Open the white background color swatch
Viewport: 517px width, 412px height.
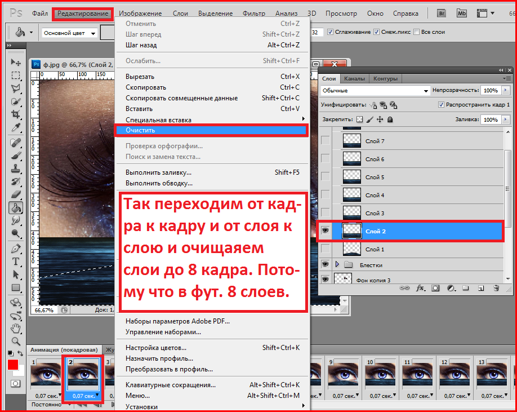click(x=22, y=372)
